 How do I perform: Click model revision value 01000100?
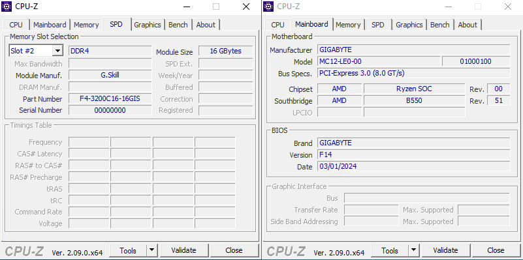(476, 61)
